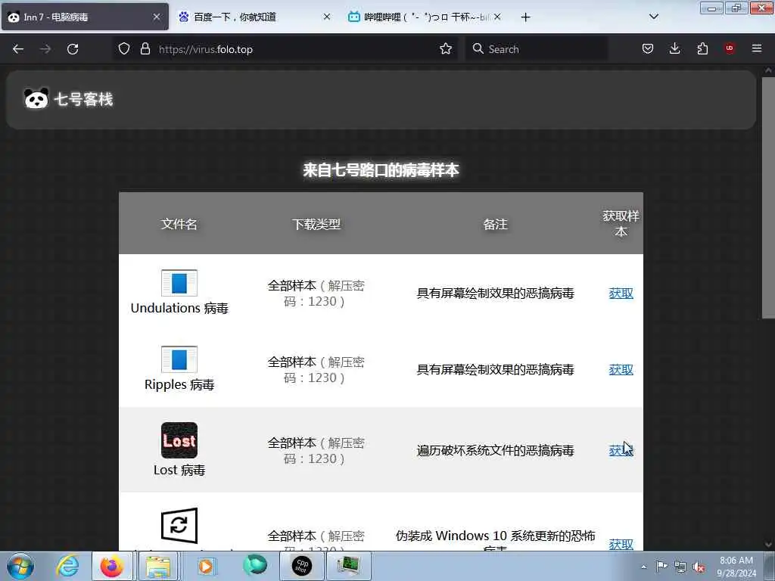The width and height of the screenshot is (775, 581).
Task: Open the clock showing 8:06 AM
Action: point(736,567)
